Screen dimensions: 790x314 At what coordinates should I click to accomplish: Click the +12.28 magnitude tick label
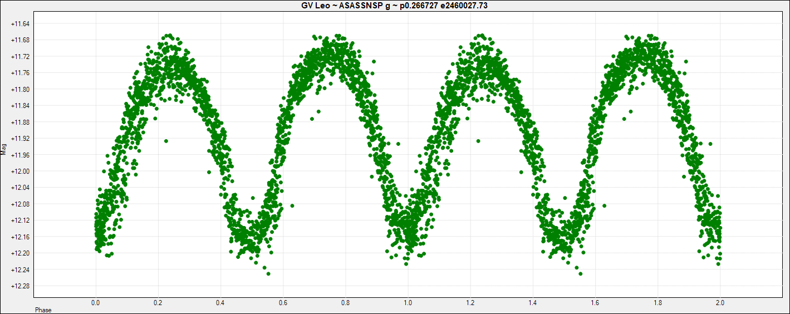click(x=21, y=286)
